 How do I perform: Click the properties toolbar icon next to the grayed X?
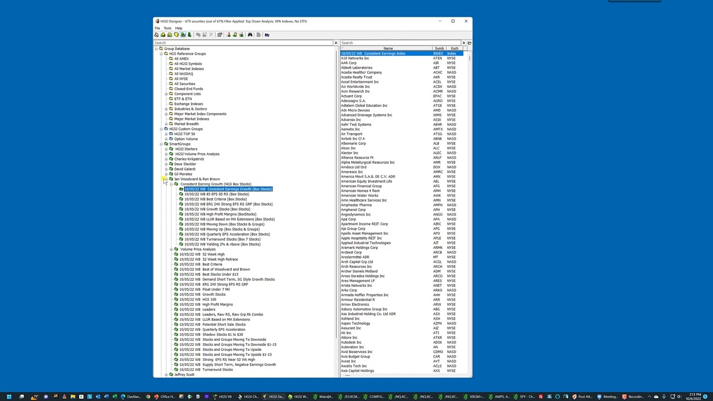(x=219, y=35)
